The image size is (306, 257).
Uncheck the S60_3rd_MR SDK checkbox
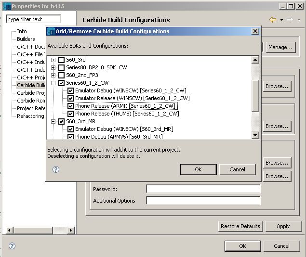[62, 122]
